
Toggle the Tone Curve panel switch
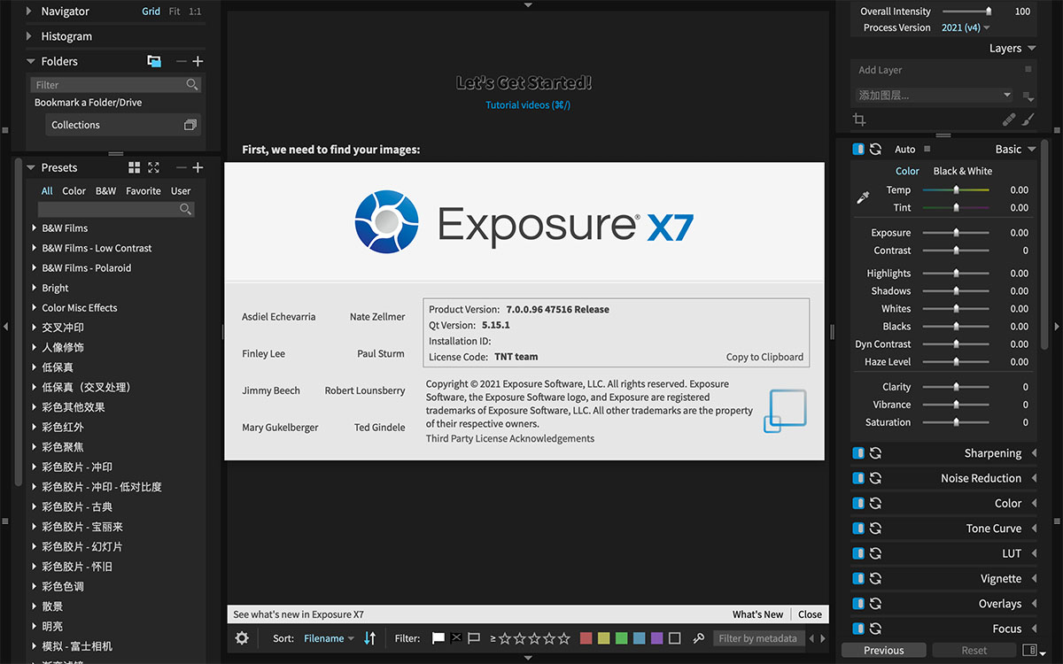(x=858, y=529)
